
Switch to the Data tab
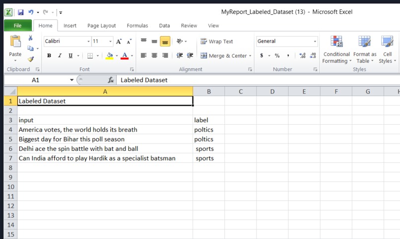(x=165, y=26)
